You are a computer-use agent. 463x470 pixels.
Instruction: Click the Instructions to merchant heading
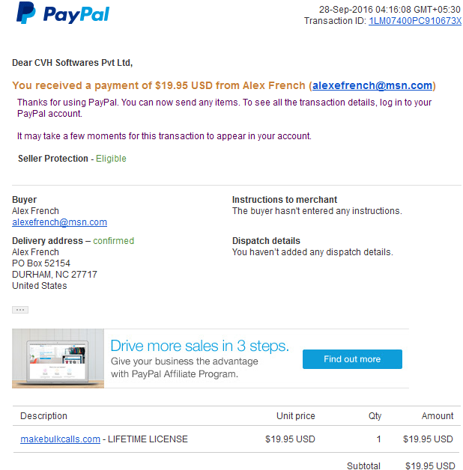[x=285, y=200]
